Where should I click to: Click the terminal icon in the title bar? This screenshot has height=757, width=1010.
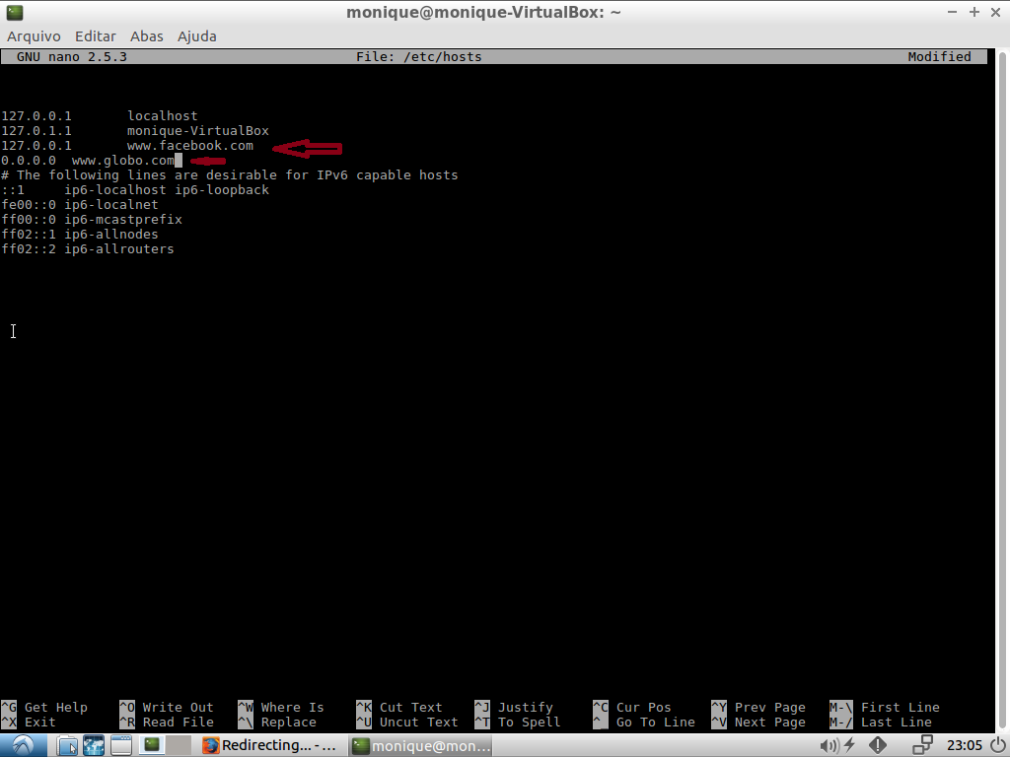14,12
